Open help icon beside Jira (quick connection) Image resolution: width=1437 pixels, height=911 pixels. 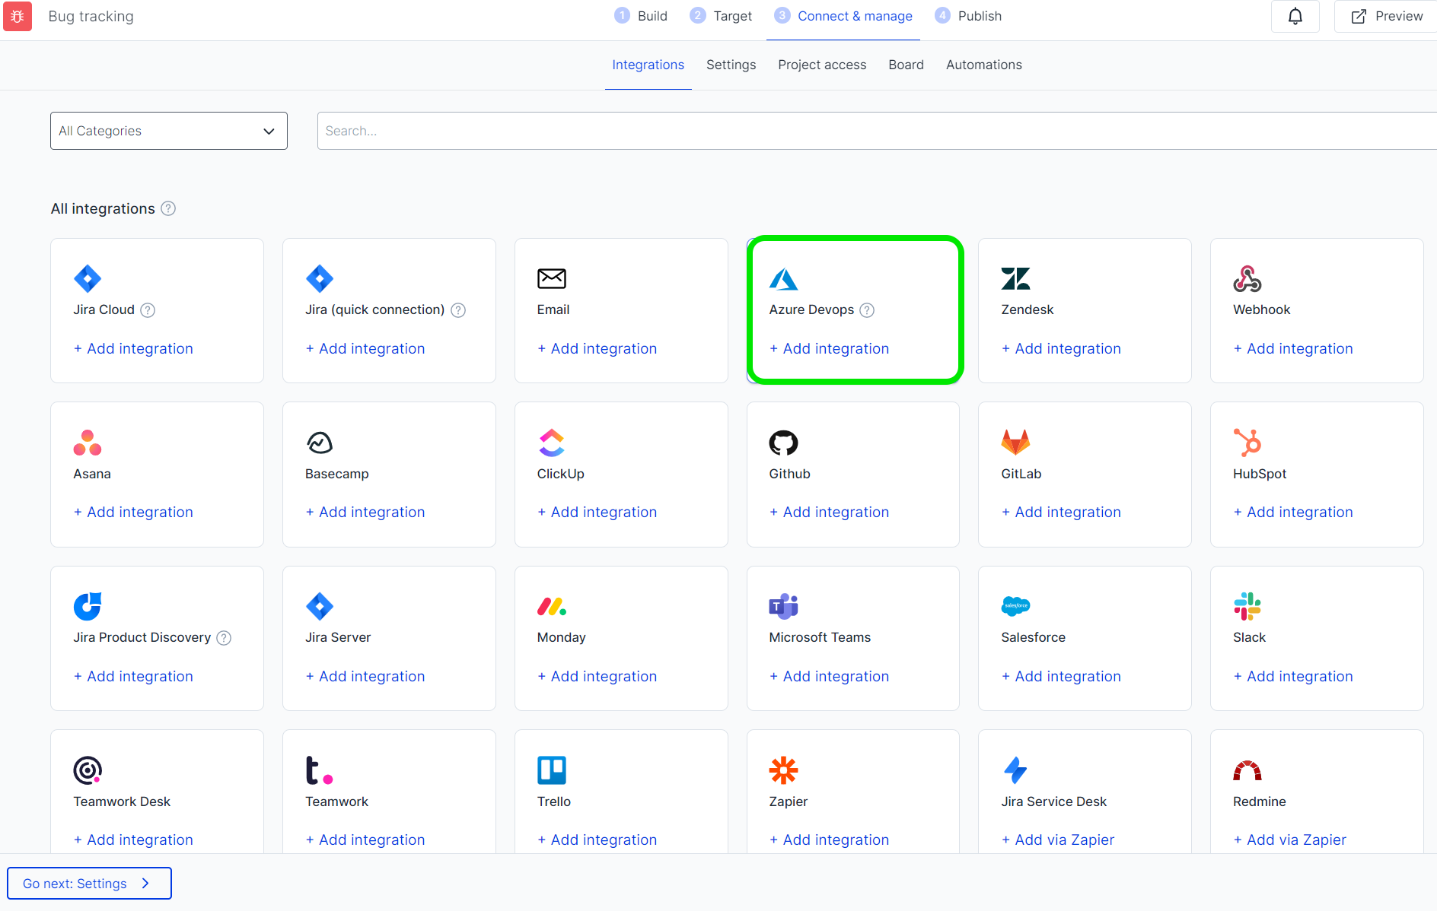pos(458,310)
